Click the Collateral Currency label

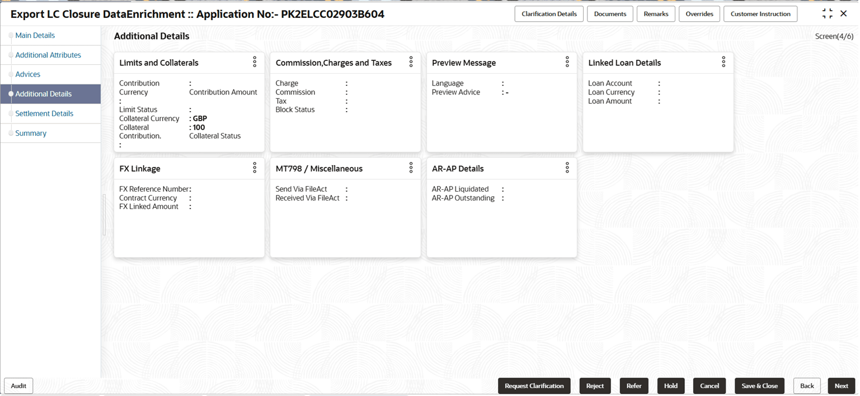click(x=149, y=118)
